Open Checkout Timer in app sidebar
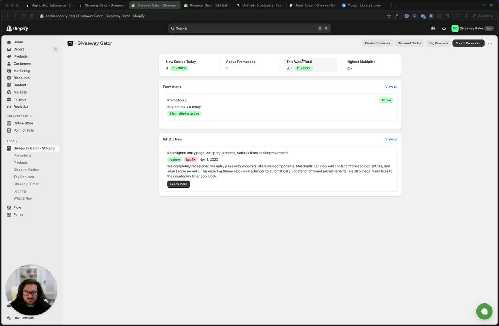 pos(26,184)
